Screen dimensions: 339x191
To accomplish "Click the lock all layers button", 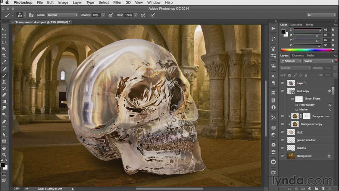I will [x=306, y=75].
